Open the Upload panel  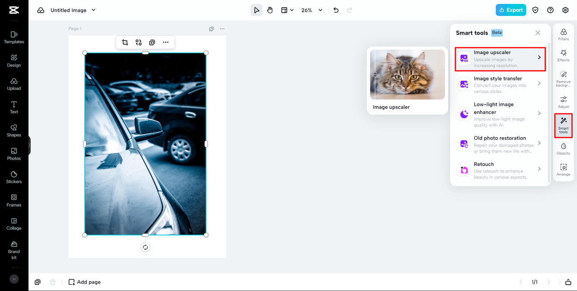coord(14,84)
